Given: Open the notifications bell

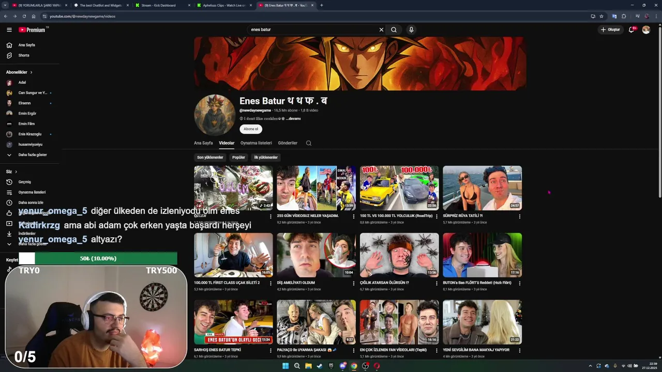Looking at the screenshot, I should point(631,29).
